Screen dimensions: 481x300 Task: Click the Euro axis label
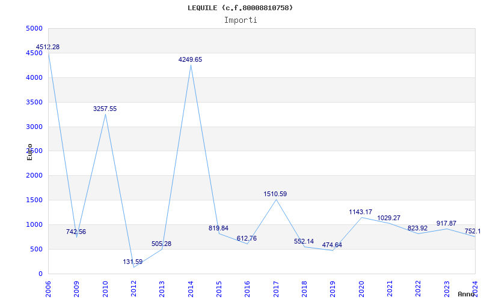point(29,152)
